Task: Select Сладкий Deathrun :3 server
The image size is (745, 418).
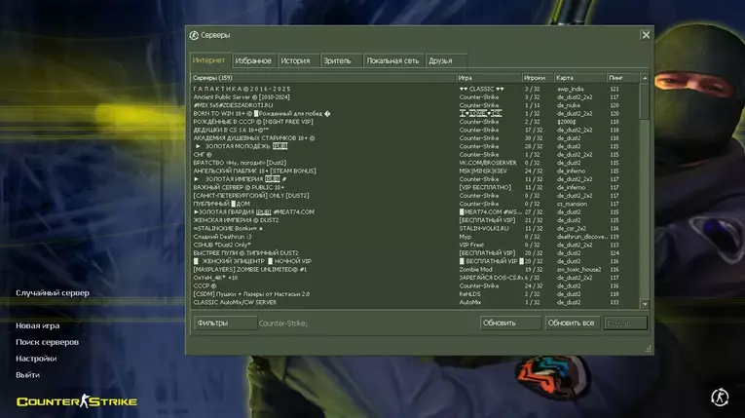Action: (415, 237)
